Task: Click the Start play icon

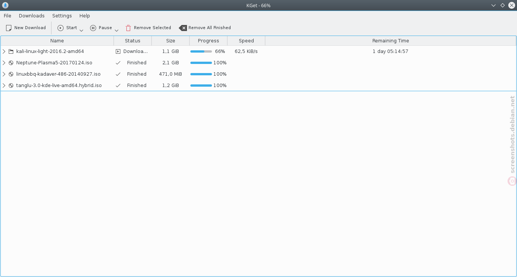Action: point(61,28)
